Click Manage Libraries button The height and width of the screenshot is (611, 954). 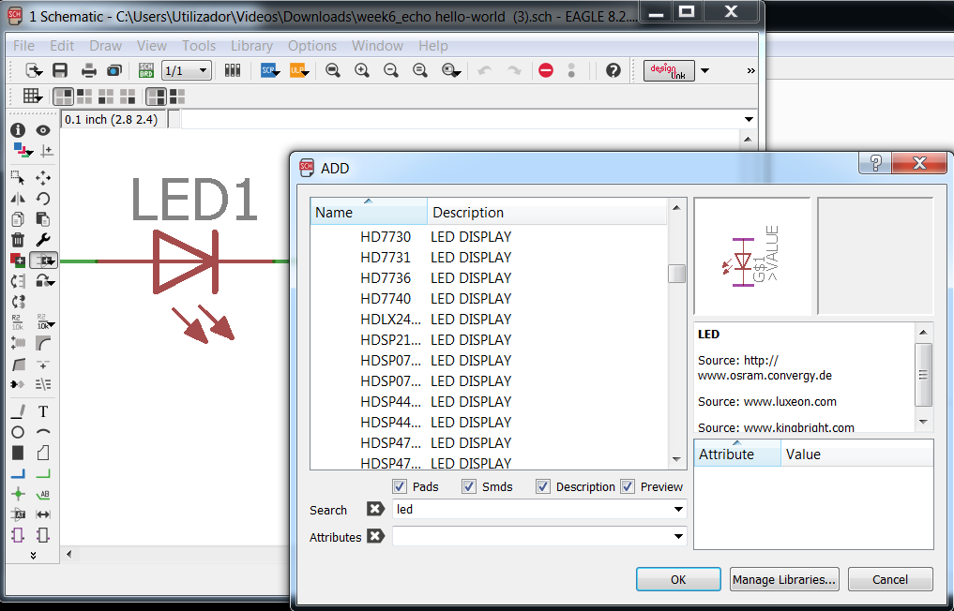[x=784, y=579]
